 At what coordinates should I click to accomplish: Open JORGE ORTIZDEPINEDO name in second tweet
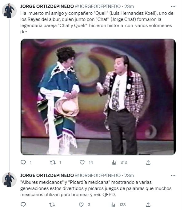pos(47,175)
